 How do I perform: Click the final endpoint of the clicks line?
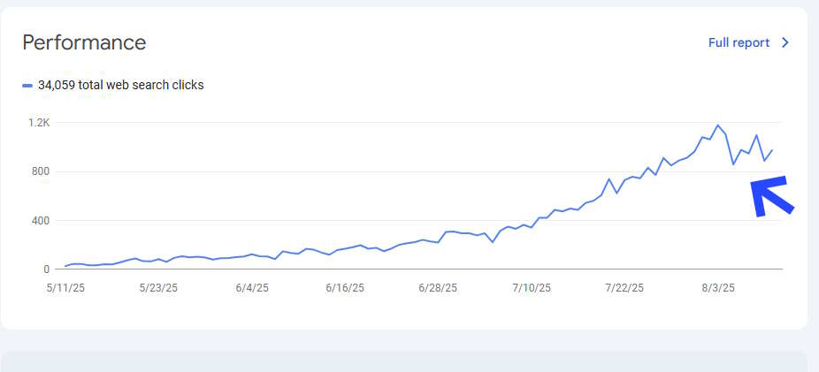pyautogui.click(x=772, y=150)
